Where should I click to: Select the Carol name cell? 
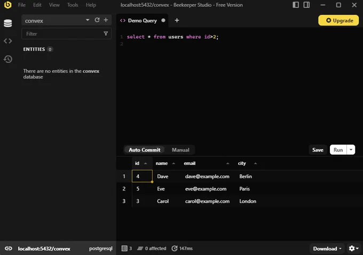(x=166, y=201)
